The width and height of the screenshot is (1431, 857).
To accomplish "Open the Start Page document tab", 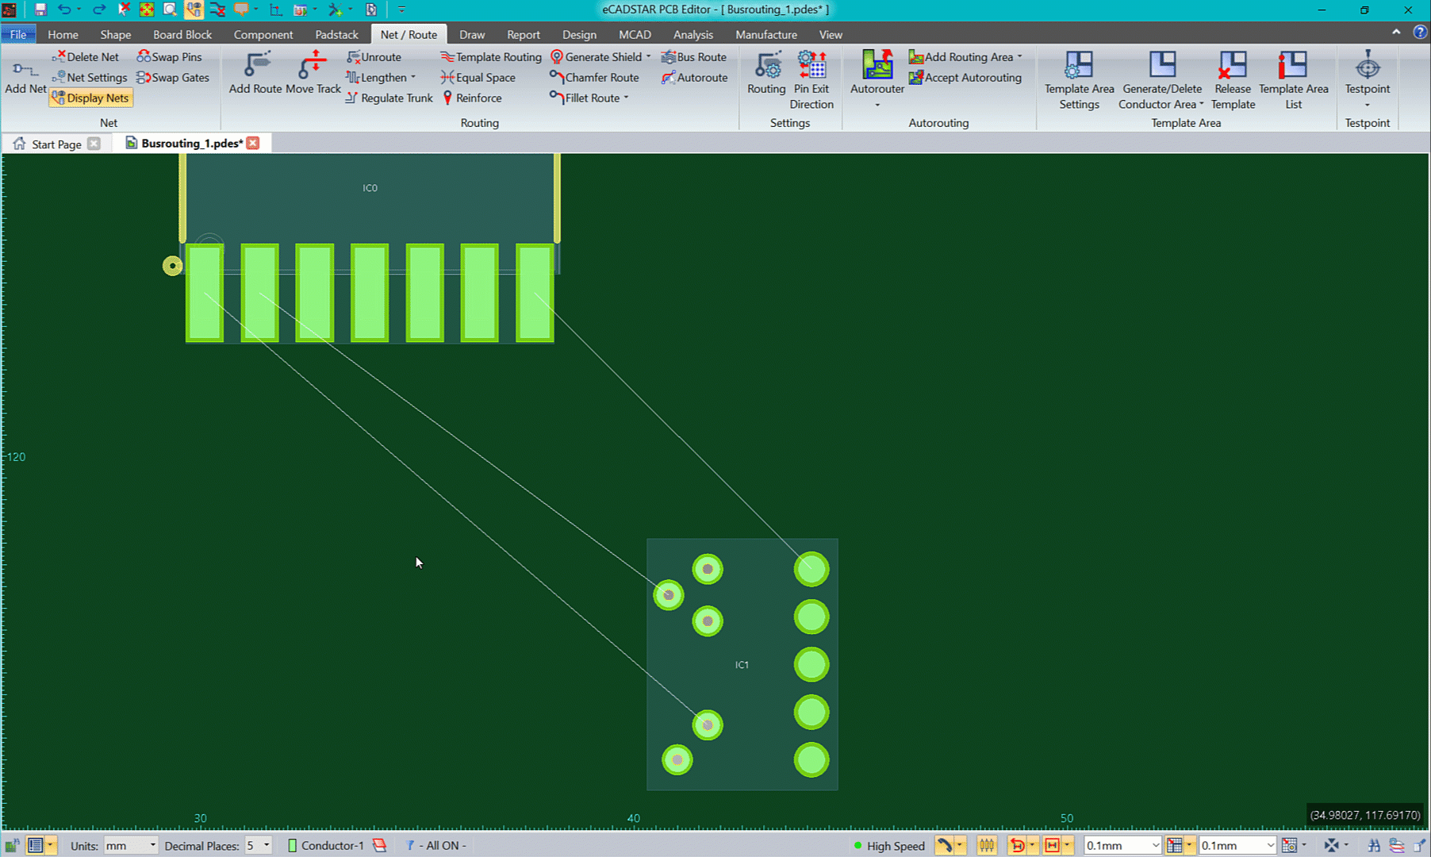I will [56, 144].
